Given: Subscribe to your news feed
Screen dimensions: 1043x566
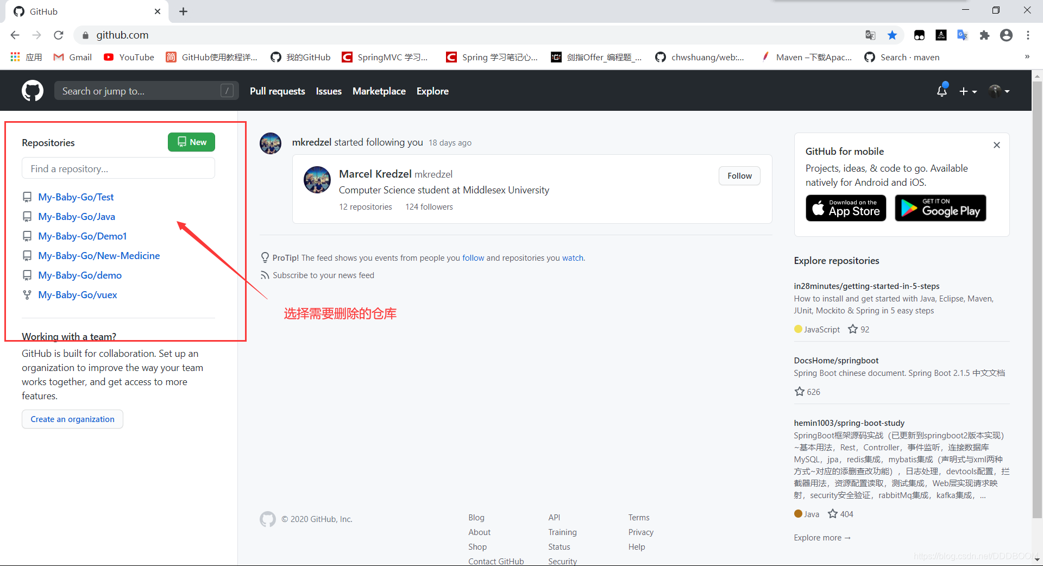Looking at the screenshot, I should tap(323, 275).
